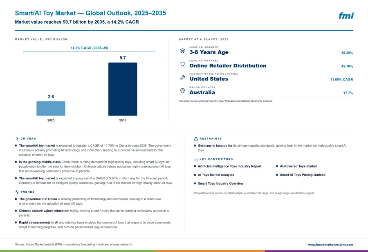The width and height of the screenshot is (368, 252).
Task: Click the competition turns on documentation depth note
Action: 254,193
